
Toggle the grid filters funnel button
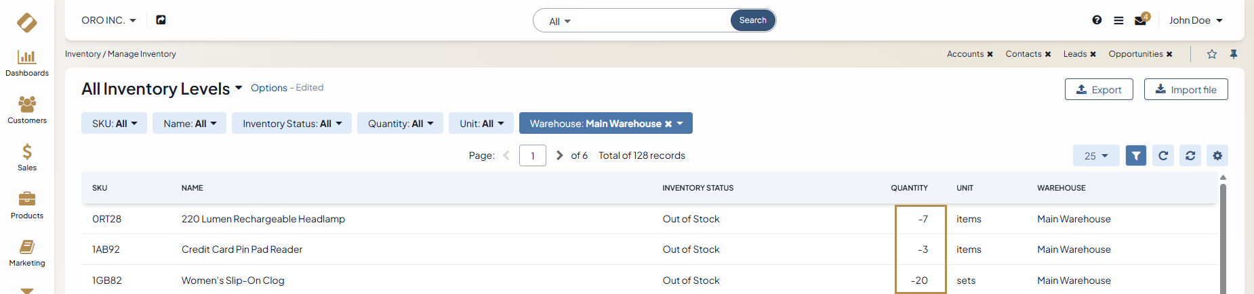tap(1136, 155)
